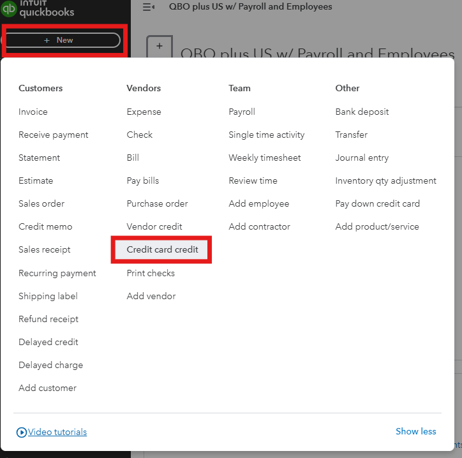Create a new Estimate
Screen dimensions: 462x458
pos(36,181)
